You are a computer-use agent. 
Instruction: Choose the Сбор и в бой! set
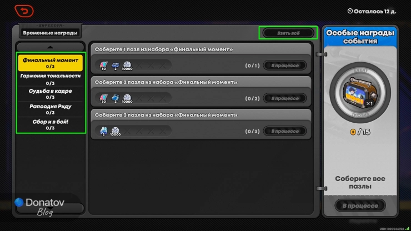pos(51,124)
